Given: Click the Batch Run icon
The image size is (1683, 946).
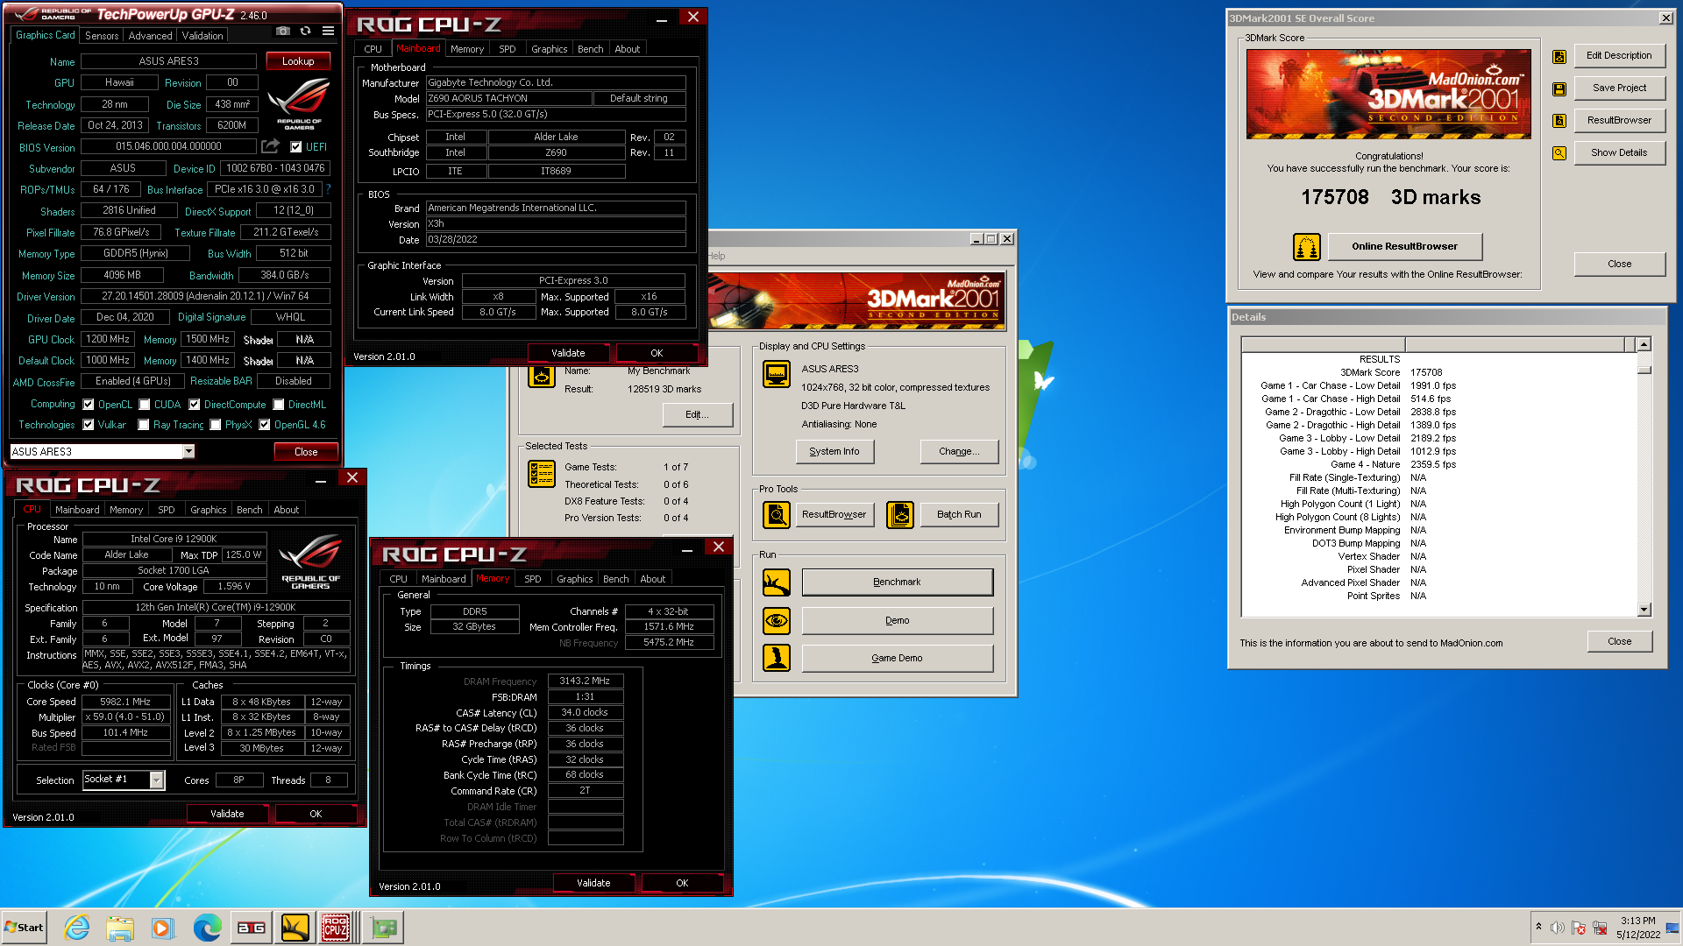Looking at the screenshot, I should (899, 515).
